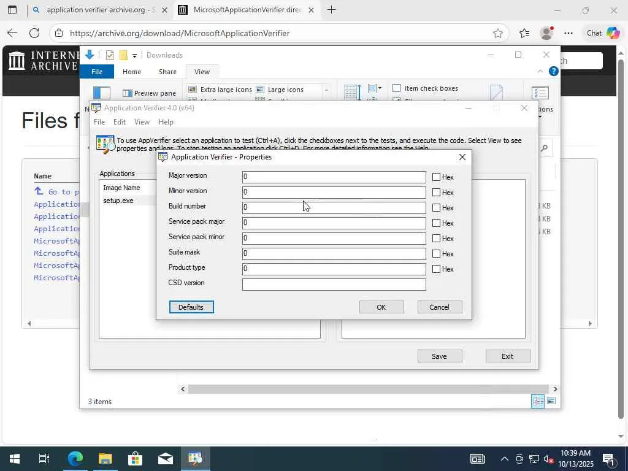Viewport: 628px width, 471px height.
Task: Switch to application verifier search tab
Action: tap(100, 10)
